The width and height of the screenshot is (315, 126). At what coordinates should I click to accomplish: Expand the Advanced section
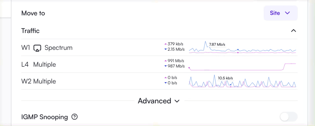pyautogui.click(x=158, y=101)
